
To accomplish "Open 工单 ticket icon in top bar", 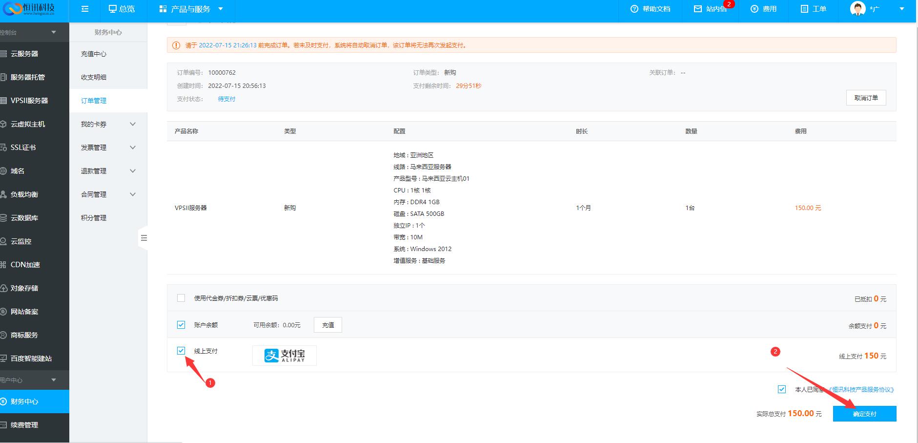I will 804,9.
